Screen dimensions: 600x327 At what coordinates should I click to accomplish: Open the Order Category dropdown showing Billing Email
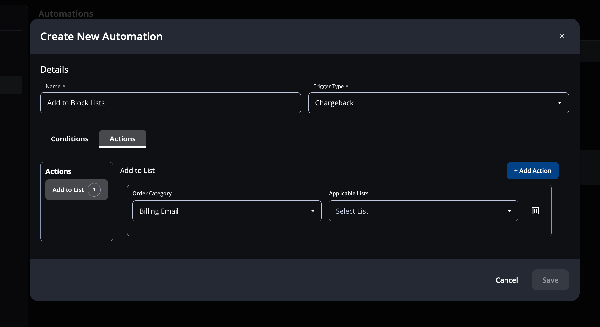[x=227, y=211]
